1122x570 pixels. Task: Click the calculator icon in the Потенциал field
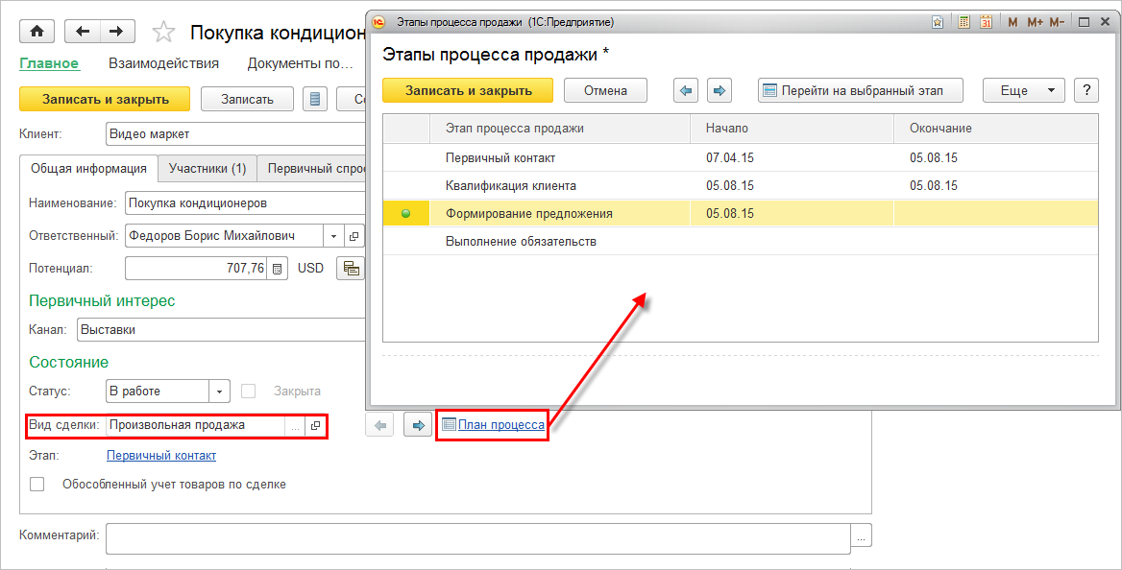click(x=277, y=269)
